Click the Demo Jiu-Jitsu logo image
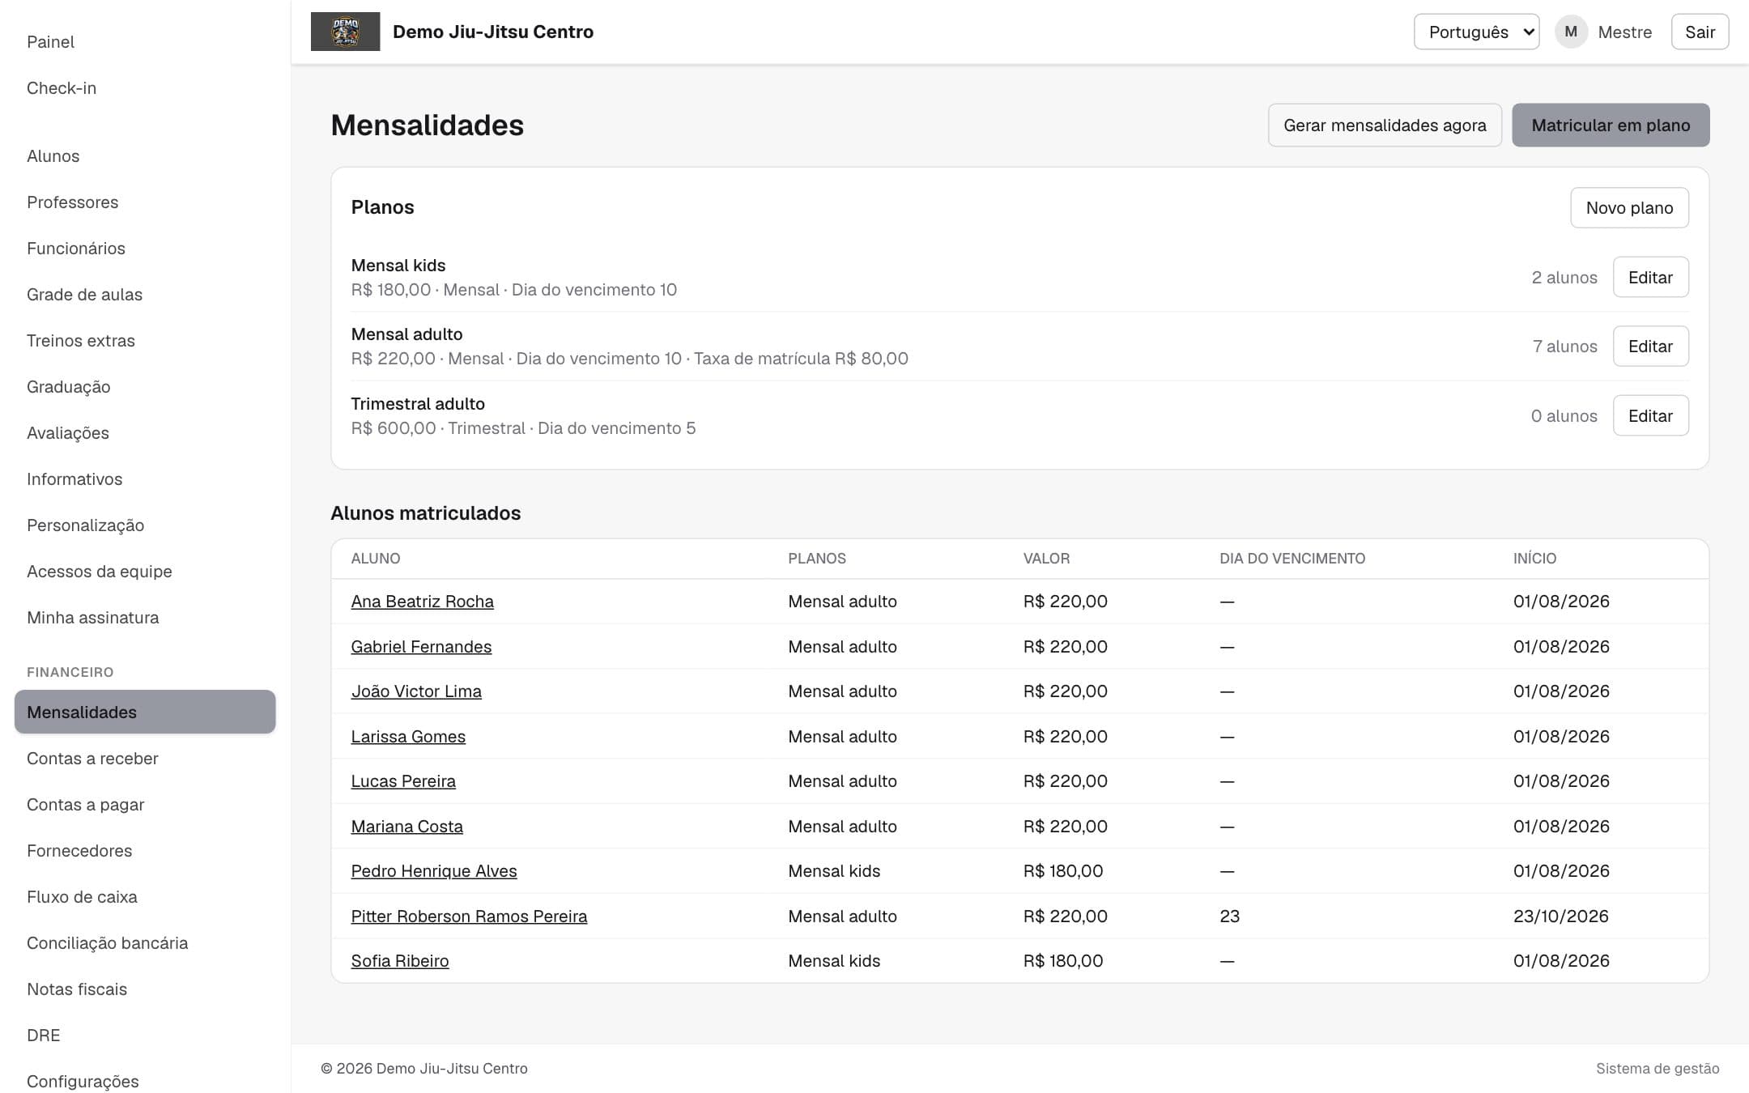The width and height of the screenshot is (1749, 1093). pyautogui.click(x=345, y=32)
